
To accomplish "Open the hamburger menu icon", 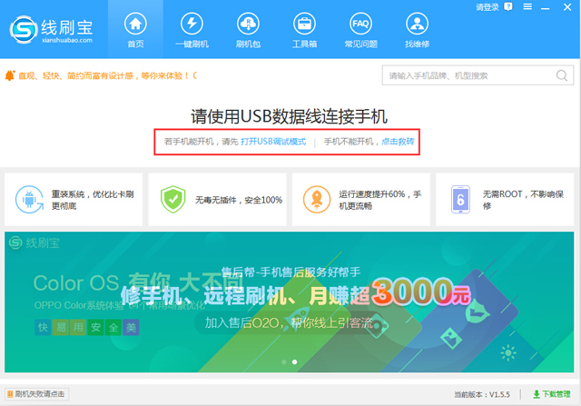I will pyautogui.click(x=527, y=6).
